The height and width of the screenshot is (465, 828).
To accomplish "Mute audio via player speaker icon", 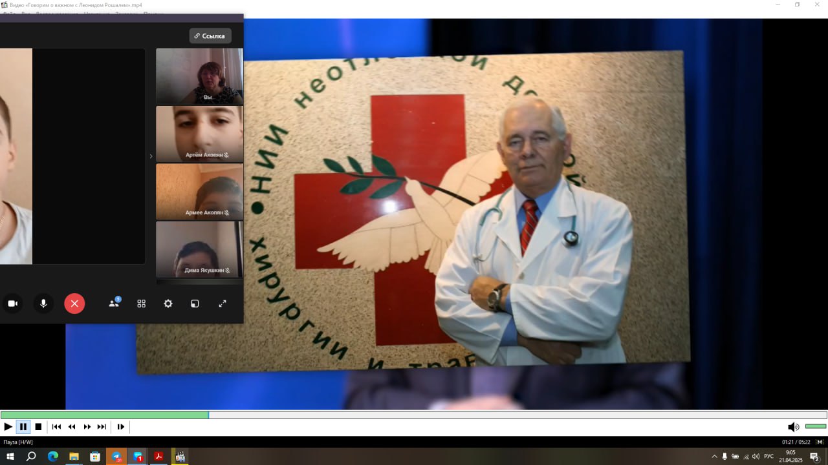I will [793, 427].
